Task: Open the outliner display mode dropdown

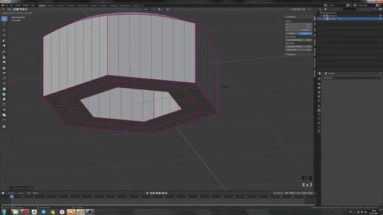Action: tap(326, 9)
